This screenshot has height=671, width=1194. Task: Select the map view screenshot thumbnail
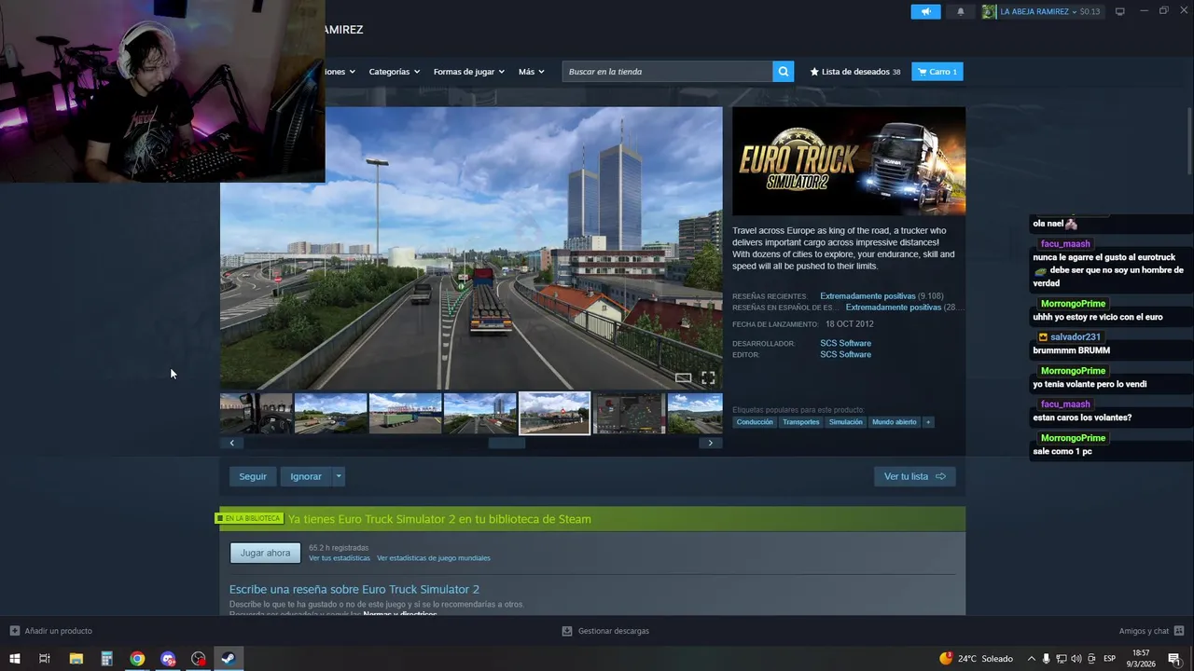[629, 413]
